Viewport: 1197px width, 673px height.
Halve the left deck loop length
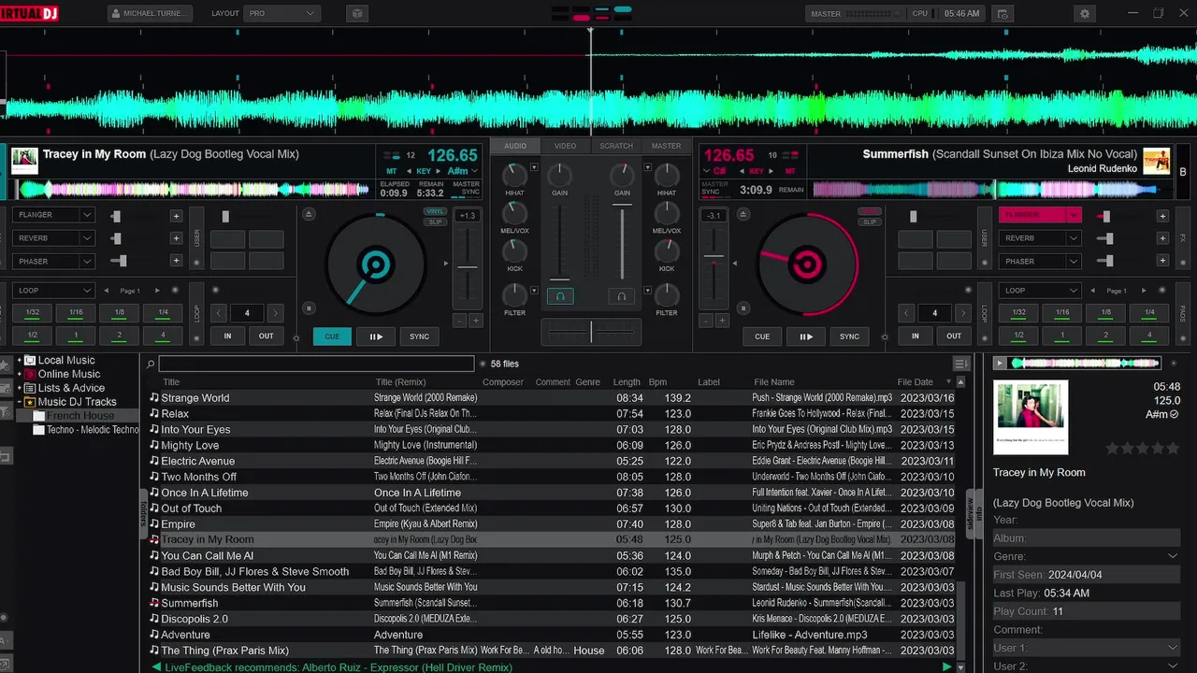pyautogui.click(x=219, y=313)
